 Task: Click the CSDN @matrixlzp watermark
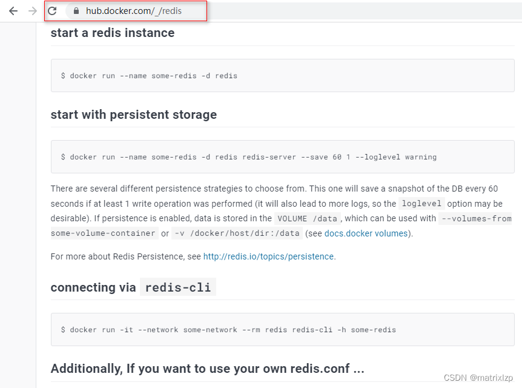(478, 378)
